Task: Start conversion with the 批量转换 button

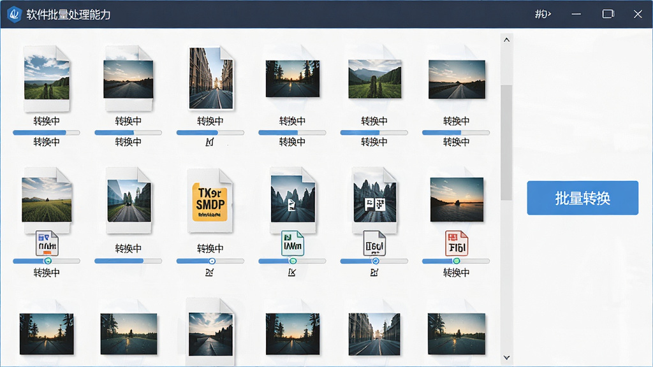Action: point(582,198)
